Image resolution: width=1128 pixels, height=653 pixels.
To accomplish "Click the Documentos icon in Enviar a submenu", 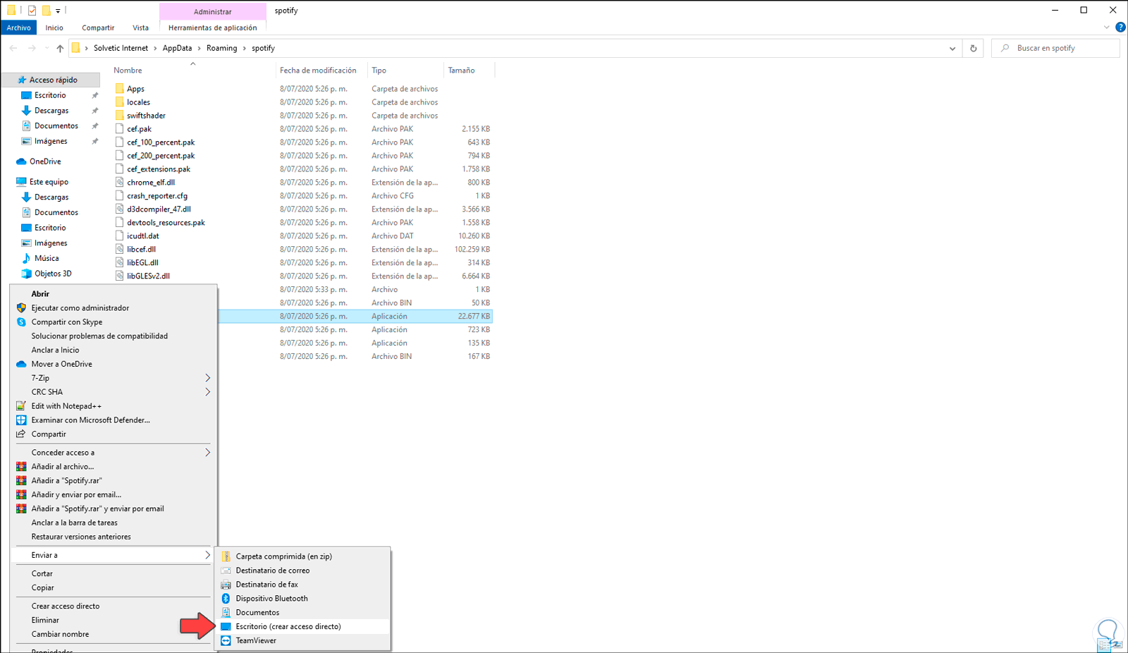I will 226,613.
